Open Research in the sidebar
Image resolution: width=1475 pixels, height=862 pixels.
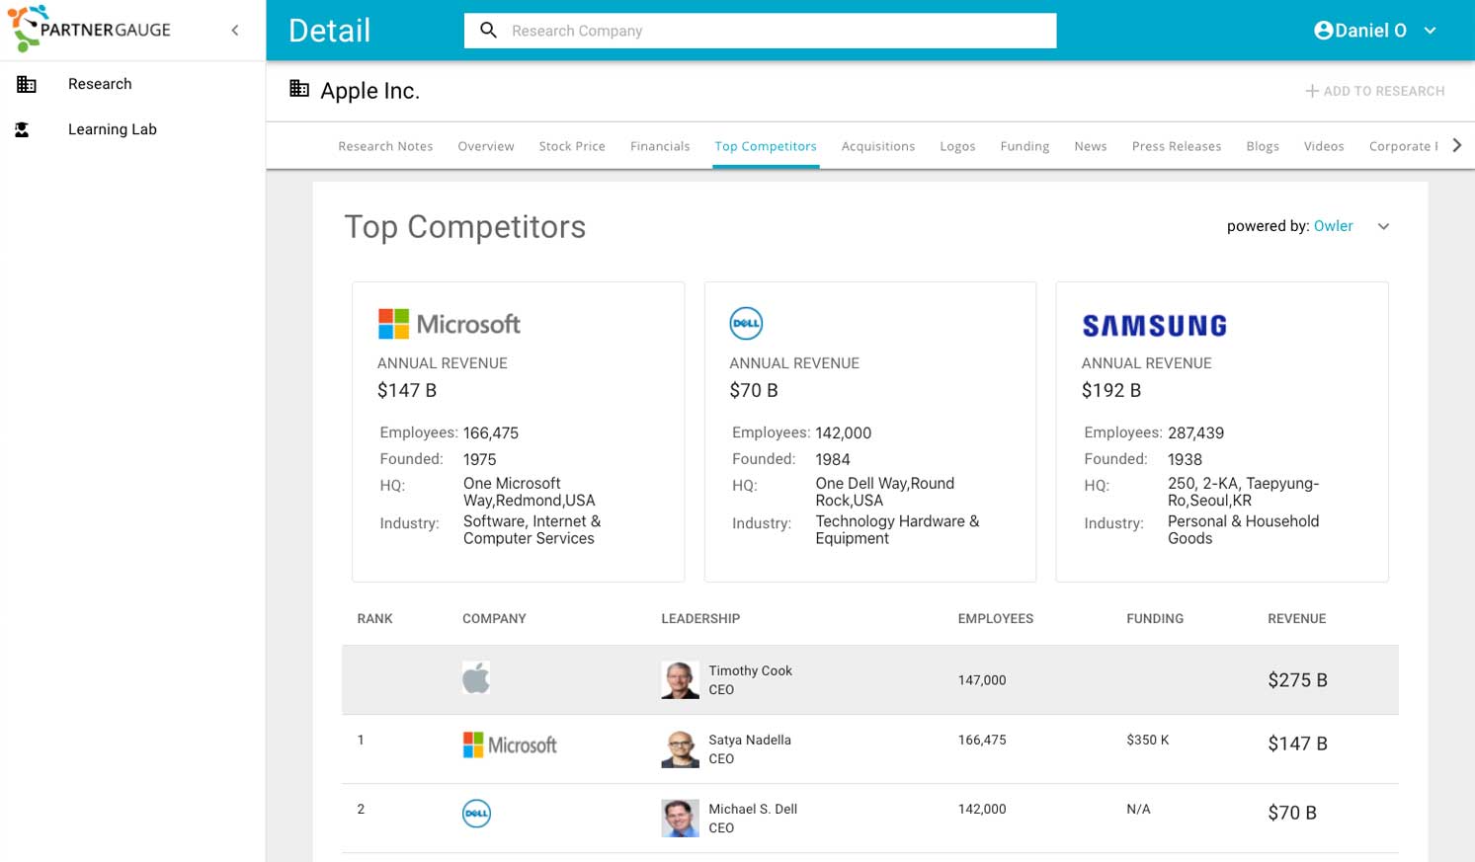(100, 84)
